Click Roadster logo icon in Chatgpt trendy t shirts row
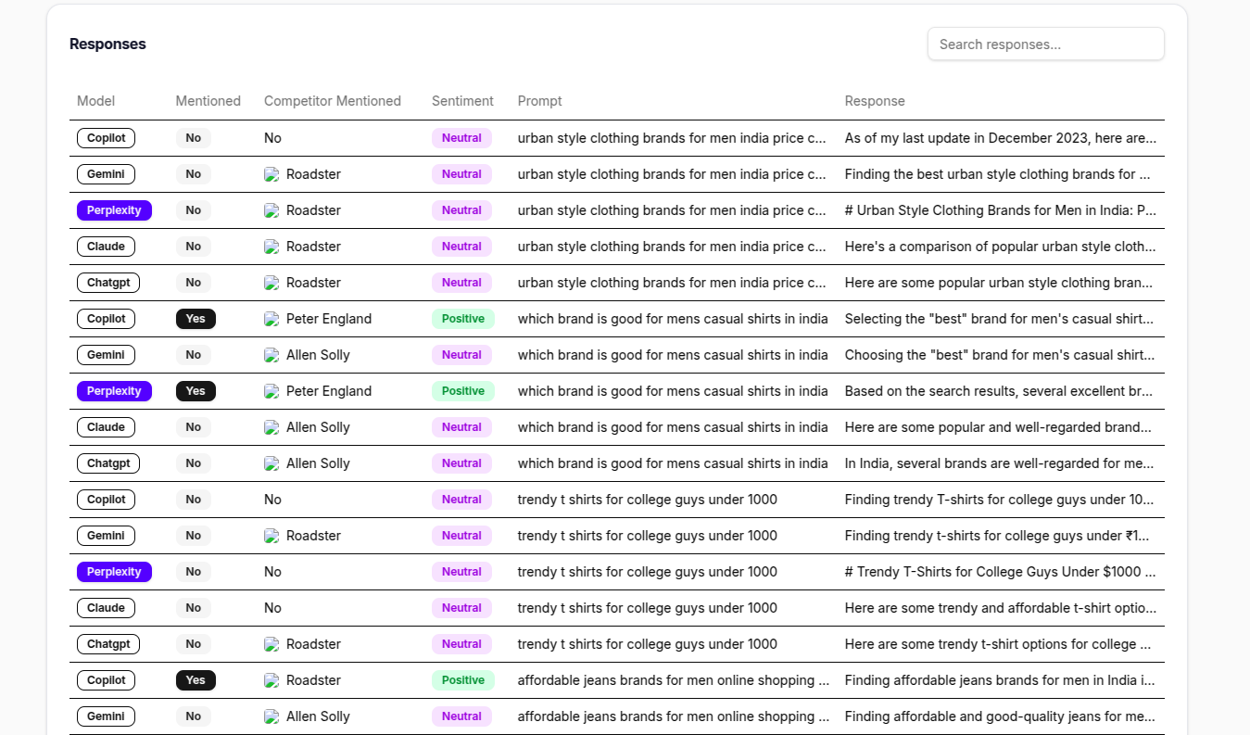The image size is (1250, 735). point(271,644)
